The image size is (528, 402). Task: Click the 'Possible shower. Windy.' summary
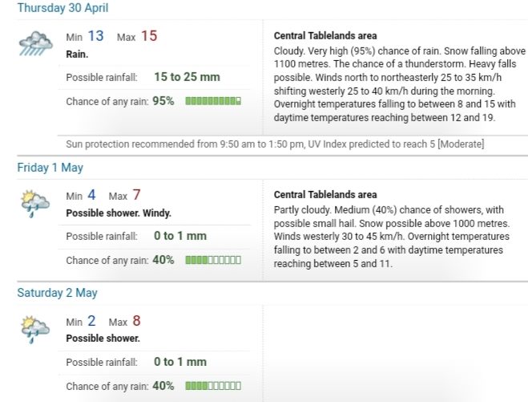[119, 213]
